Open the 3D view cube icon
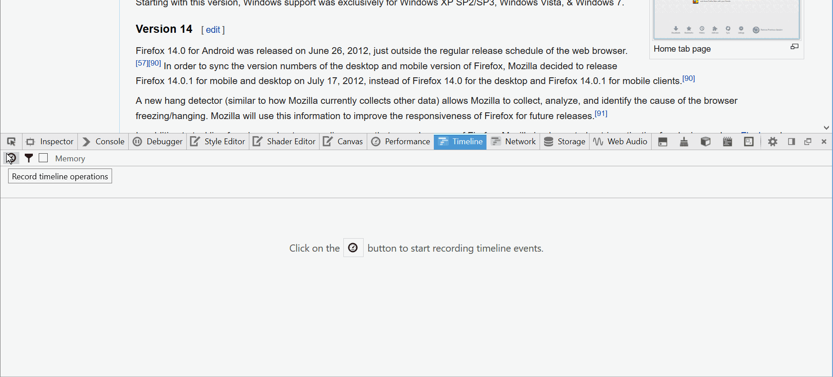833x377 pixels. pyautogui.click(x=706, y=142)
